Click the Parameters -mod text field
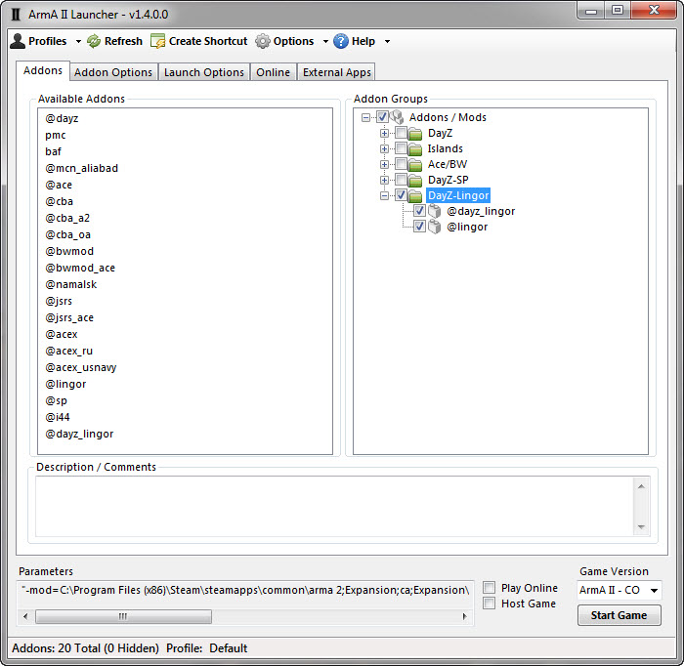This screenshot has width=684, height=666. [245, 590]
